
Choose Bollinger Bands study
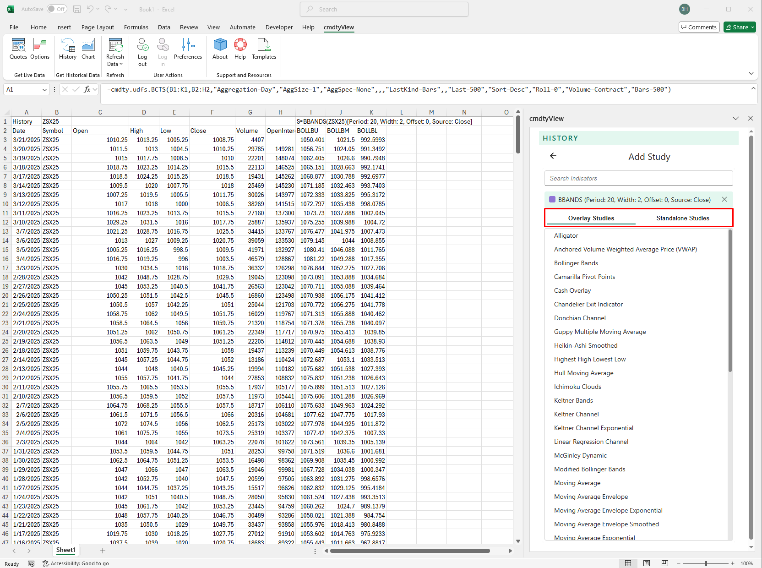click(576, 263)
